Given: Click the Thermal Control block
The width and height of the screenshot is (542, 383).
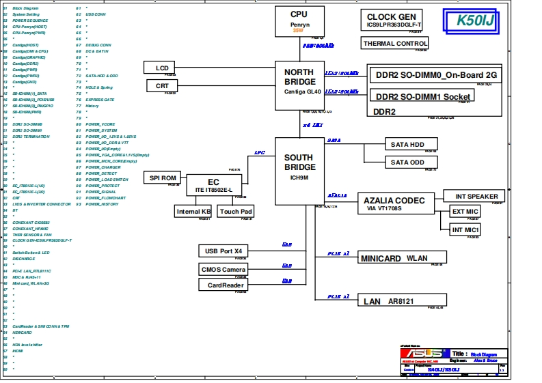Looking at the screenshot, I should click(395, 44).
